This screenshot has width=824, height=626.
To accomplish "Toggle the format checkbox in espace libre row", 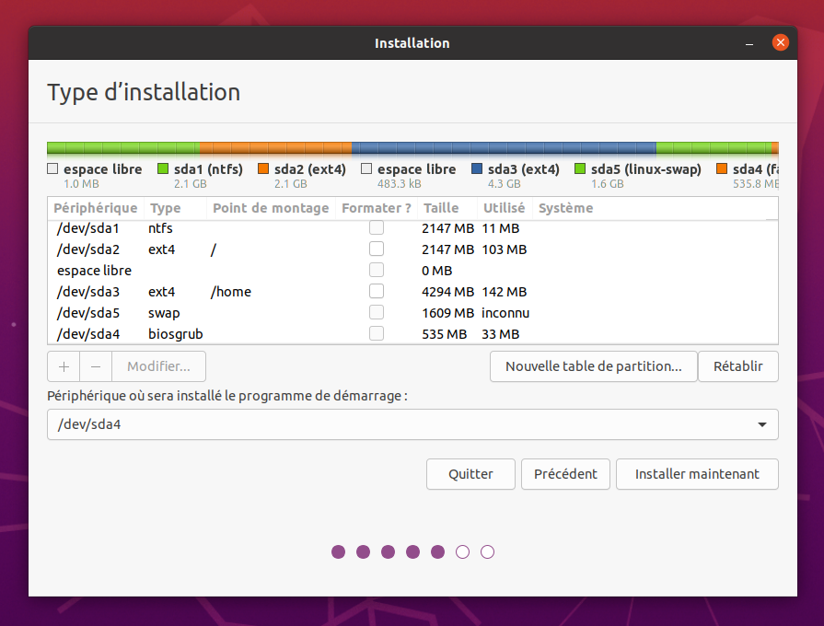I will (x=377, y=270).
